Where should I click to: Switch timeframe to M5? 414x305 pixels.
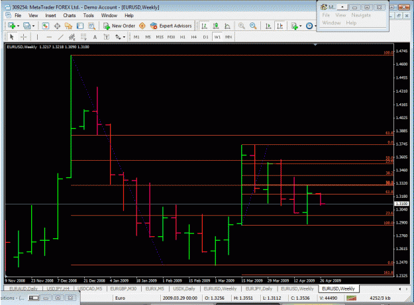click(148, 37)
